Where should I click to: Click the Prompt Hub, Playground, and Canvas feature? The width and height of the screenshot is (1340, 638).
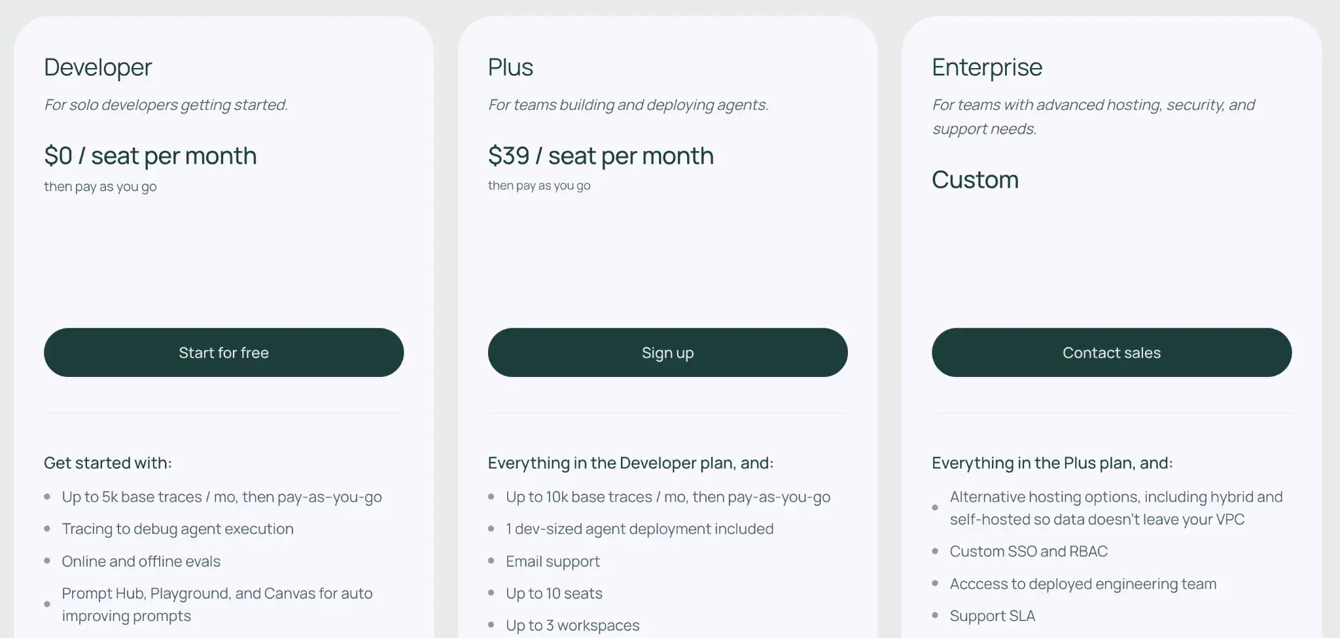217,605
